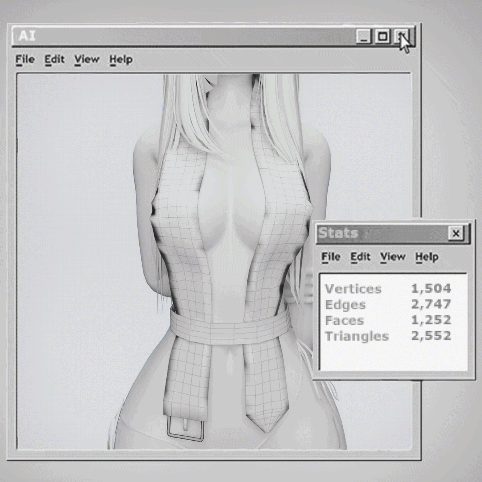This screenshot has height=482, width=482.
Task: Open the View menu in Stats window
Action: 392,257
